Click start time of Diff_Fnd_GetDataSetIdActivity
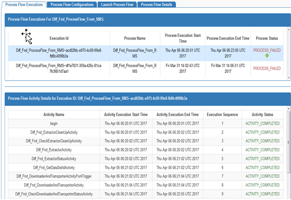 click(126, 168)
